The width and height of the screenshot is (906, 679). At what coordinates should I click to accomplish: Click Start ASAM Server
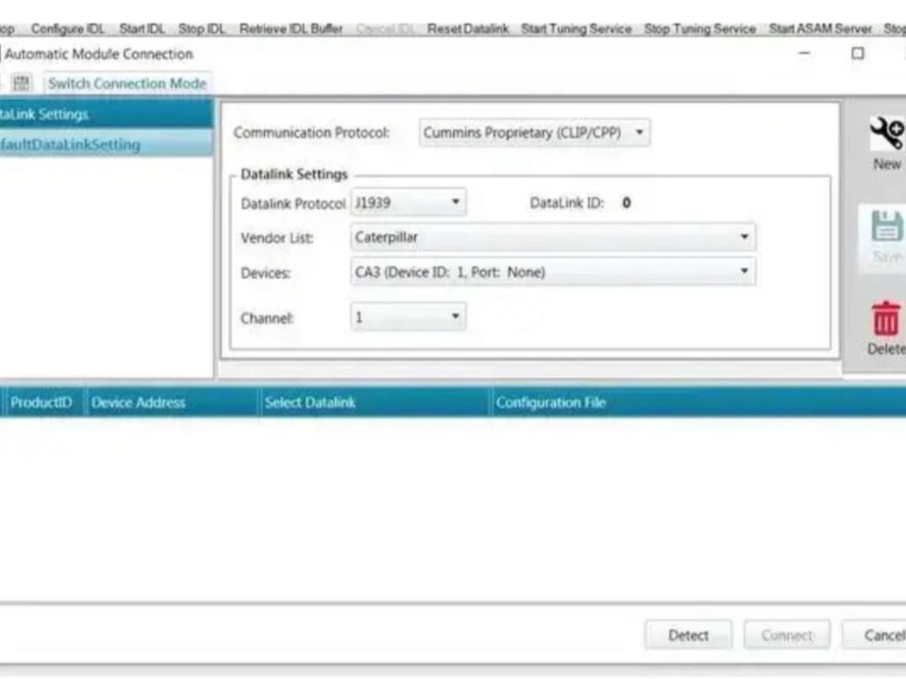tap(820, 29)
